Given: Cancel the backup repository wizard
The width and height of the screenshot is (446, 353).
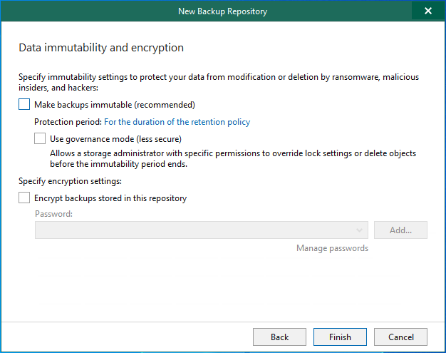Looking at the screenshot, I should click(x=400, y=337).
